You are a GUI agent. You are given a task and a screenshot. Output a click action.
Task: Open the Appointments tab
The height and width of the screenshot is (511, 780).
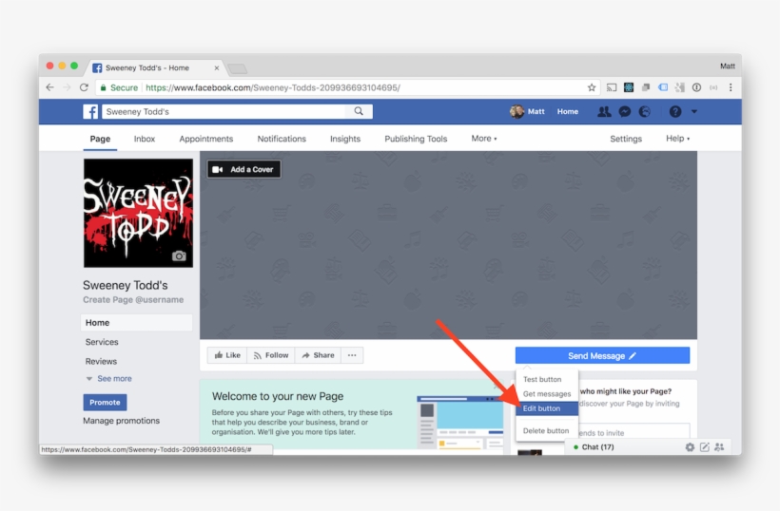coord(206,139)
